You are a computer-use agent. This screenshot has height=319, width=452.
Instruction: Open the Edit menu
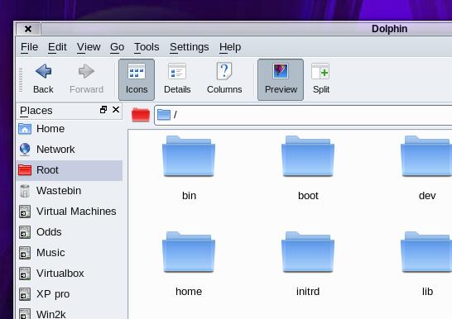tap(57, 47)
